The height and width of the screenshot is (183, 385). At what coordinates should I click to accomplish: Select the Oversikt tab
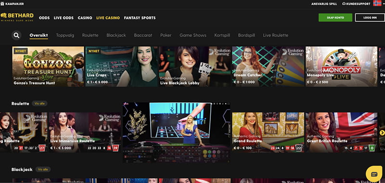coord(39,35)
